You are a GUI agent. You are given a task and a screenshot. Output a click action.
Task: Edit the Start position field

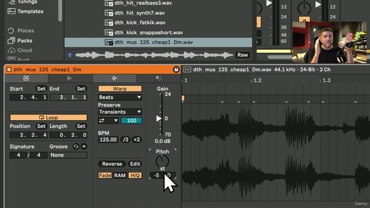[28, 97]
